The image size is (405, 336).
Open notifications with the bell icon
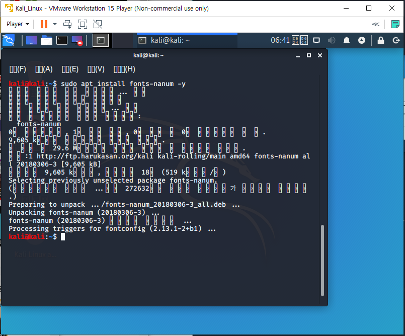346,40
